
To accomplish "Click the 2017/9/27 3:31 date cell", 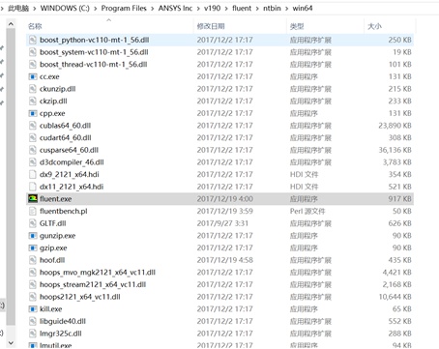I will pyautogui.click(x=222, y=223).
